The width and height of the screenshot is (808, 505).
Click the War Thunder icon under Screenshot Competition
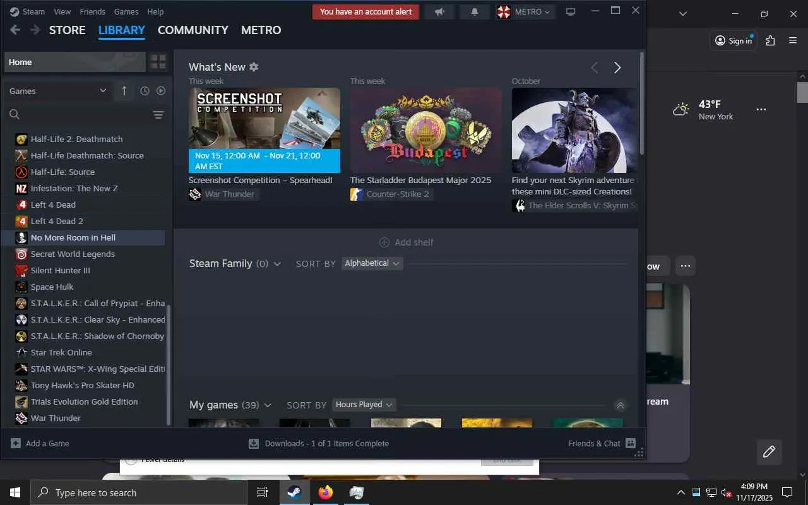195,194
